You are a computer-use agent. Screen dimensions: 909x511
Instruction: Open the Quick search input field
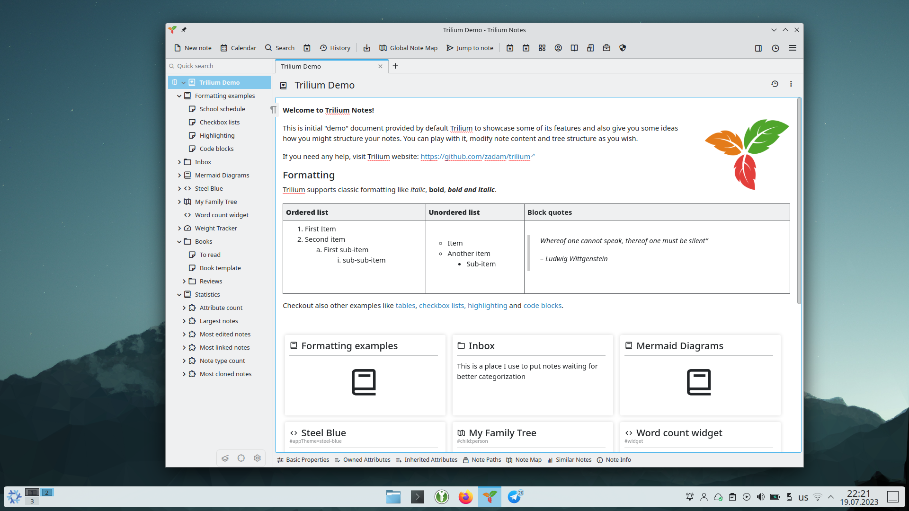[x=219, y=65]
